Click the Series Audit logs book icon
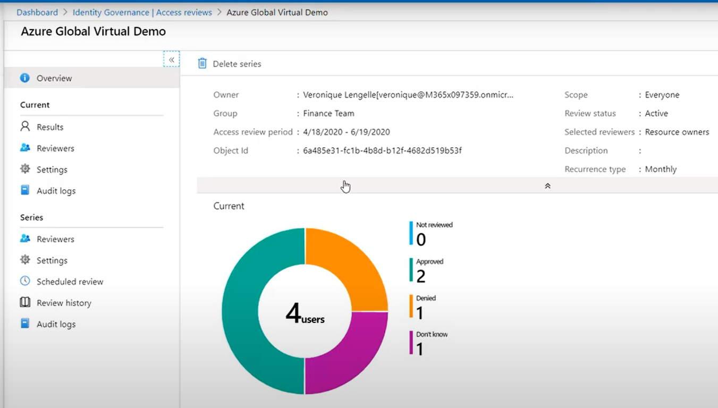718x408 pixels. click(x=25, y=324)
